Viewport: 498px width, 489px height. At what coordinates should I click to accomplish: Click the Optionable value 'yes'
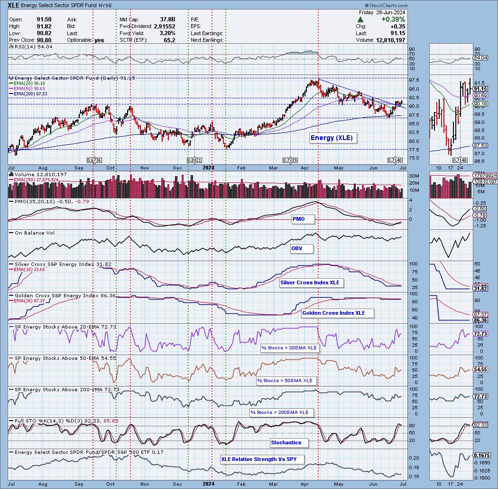point(99,40)
